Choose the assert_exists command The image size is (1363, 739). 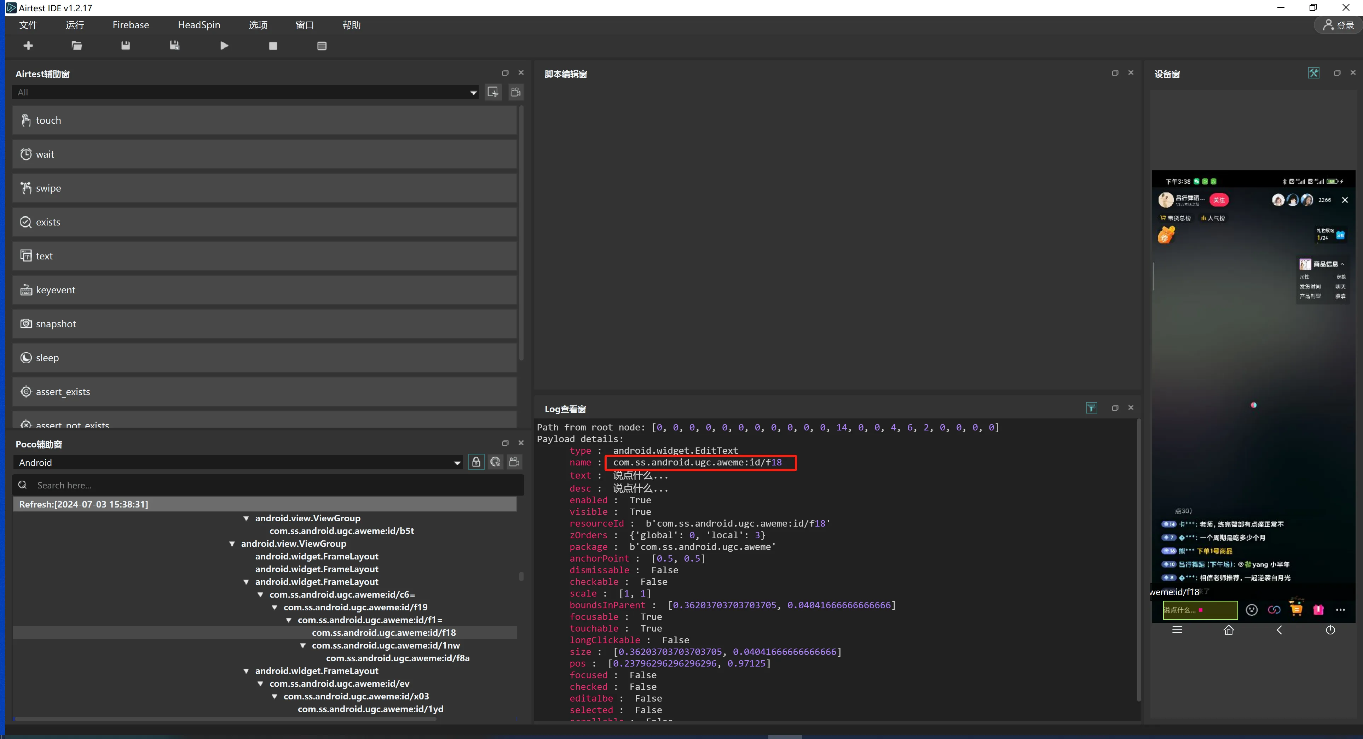tap(265, 392)
